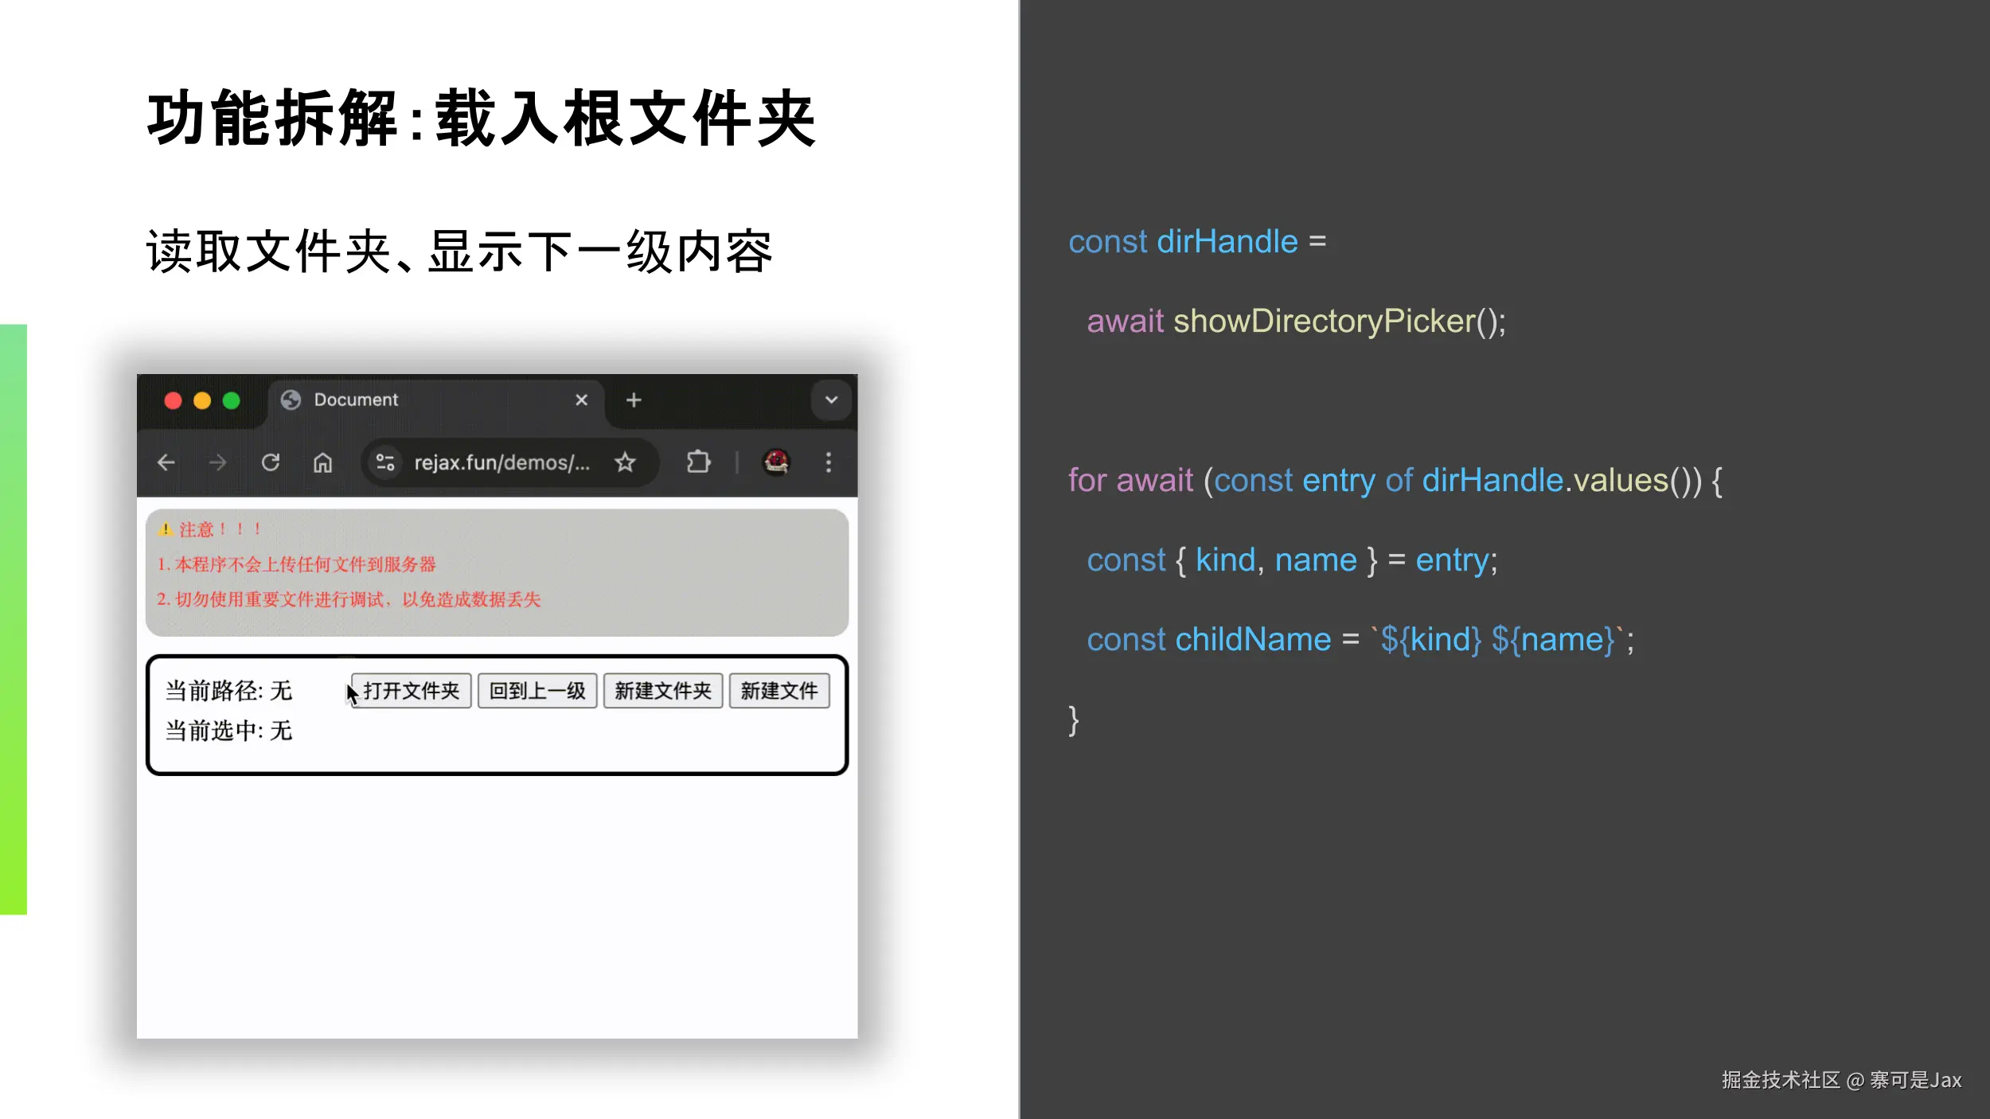Bookmark page with the star icon
Viewport: 1990px width, 1119px height.
point(625,462)
